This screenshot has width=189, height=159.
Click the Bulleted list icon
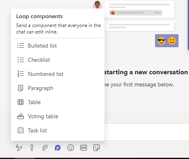pos(21,46)
